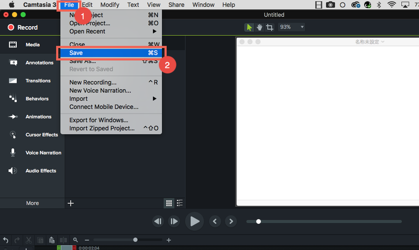Image resolution: width=419 pixels, height=250 pixels.
Task: Select the arrow edit mode tool
Action: pyautogui.click(x=249, y=27)
